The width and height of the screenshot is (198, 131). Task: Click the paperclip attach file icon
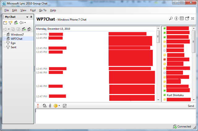click(x=49, y=106)
